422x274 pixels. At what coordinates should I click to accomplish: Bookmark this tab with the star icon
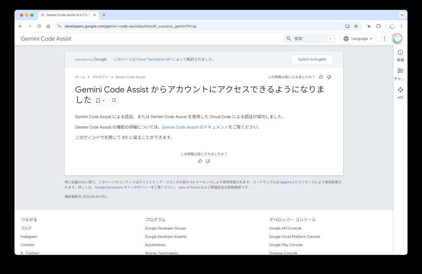coord(356,26)
